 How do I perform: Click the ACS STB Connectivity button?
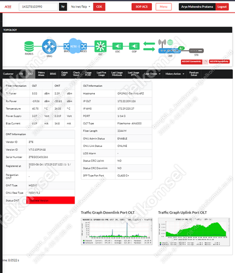[219, 62]
